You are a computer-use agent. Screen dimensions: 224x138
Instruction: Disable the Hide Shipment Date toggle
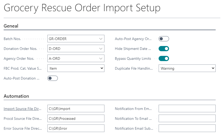click(x=164, y=49)
